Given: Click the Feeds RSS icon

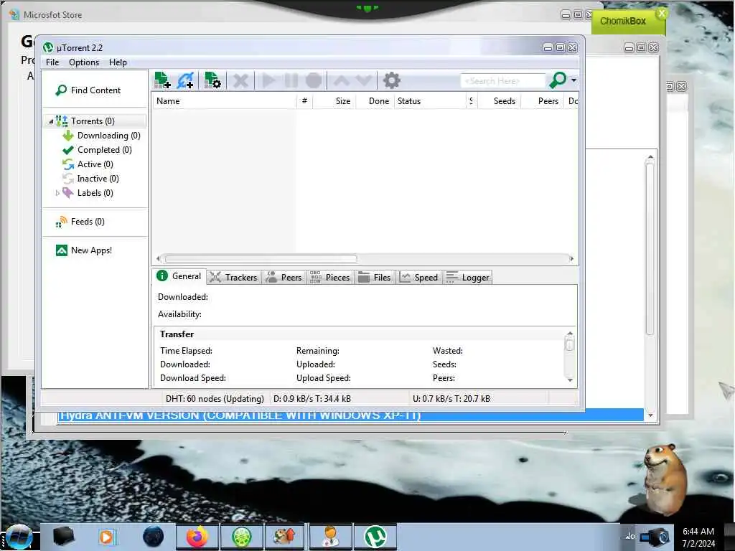Looking at the screenshot, I should (x=62, y=222).
